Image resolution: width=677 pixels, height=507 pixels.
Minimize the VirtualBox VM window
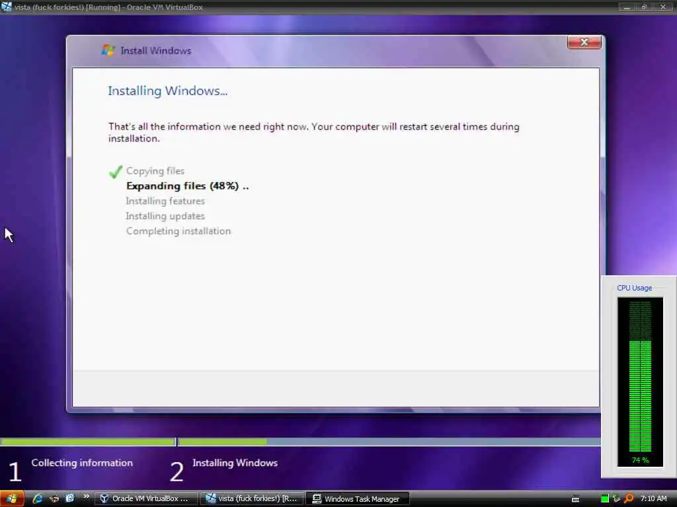coord(627,7)
